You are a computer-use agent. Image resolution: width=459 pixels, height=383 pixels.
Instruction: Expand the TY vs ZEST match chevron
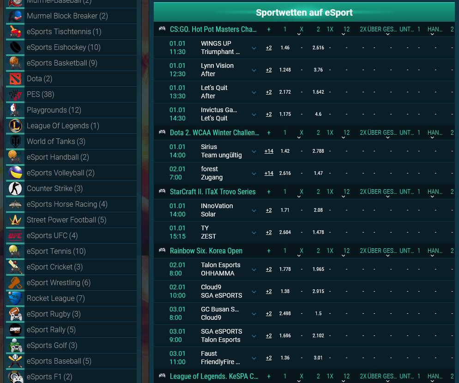254,233
